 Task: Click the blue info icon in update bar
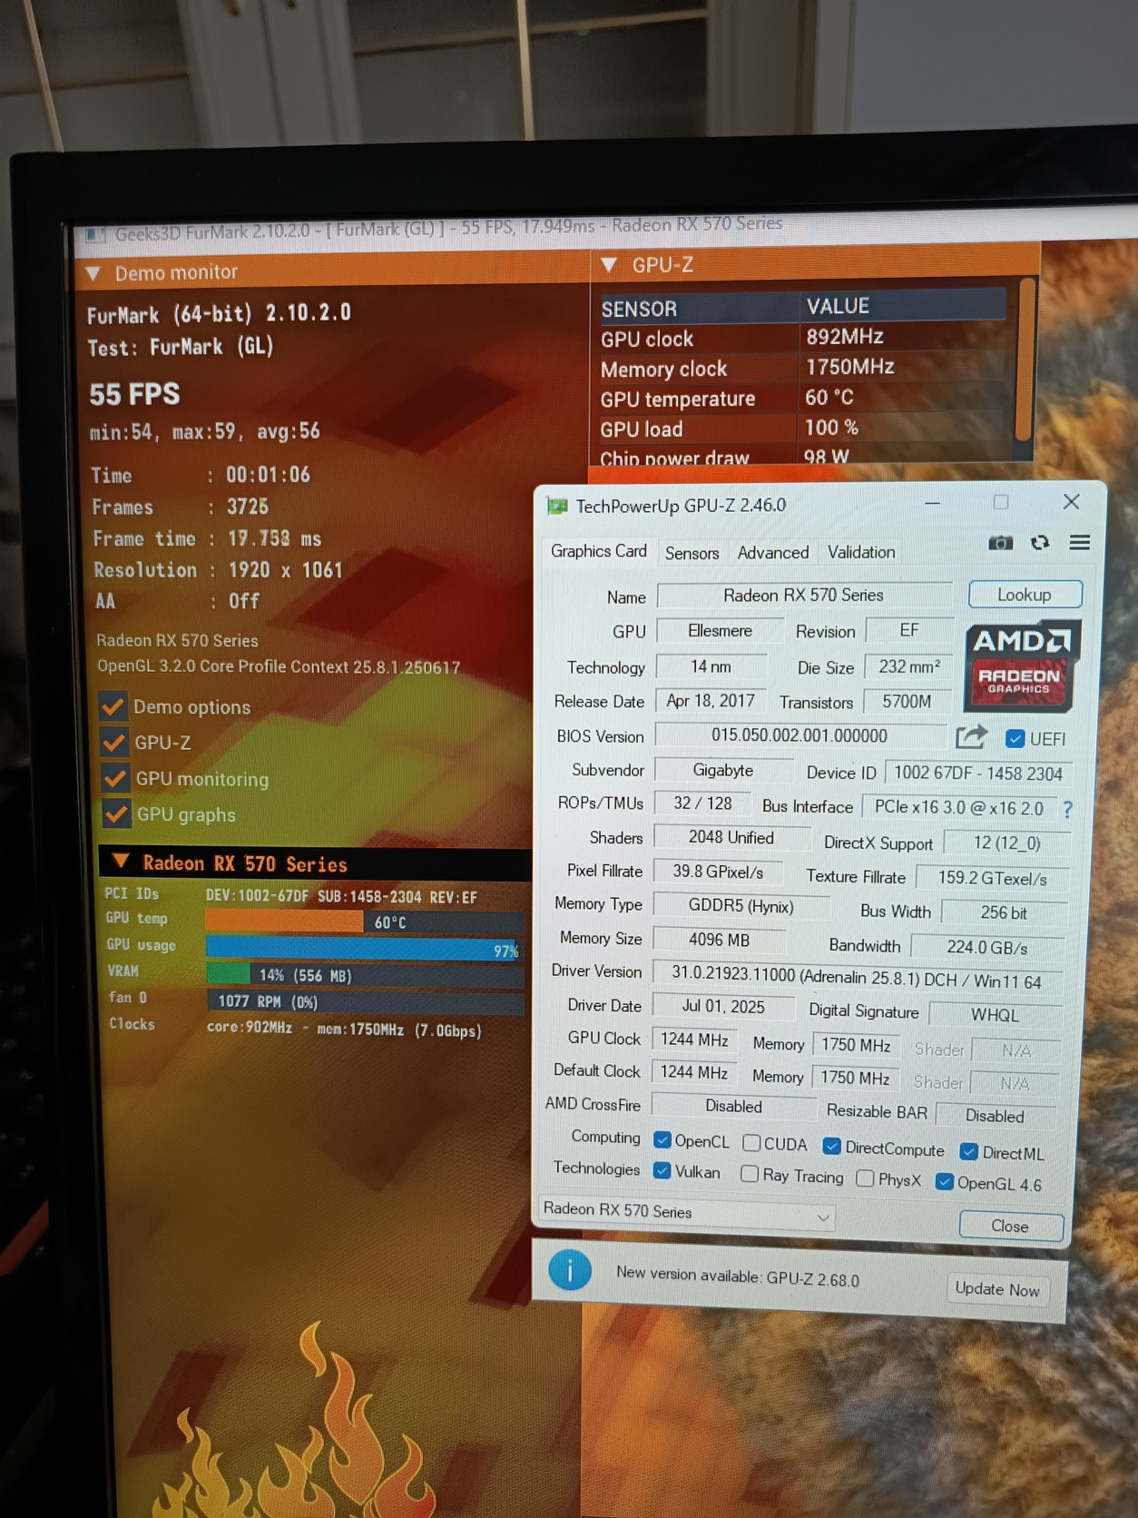(570, 1271)
